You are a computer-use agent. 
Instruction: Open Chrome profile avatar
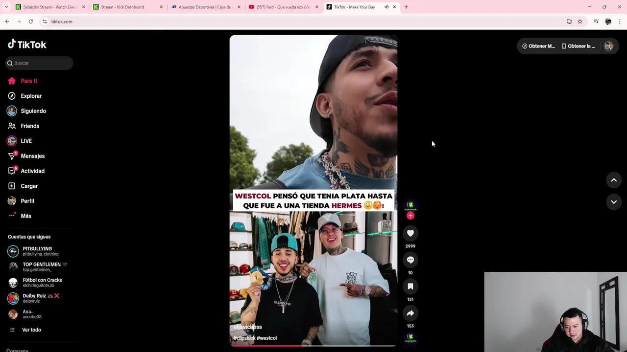pos(608,22)
